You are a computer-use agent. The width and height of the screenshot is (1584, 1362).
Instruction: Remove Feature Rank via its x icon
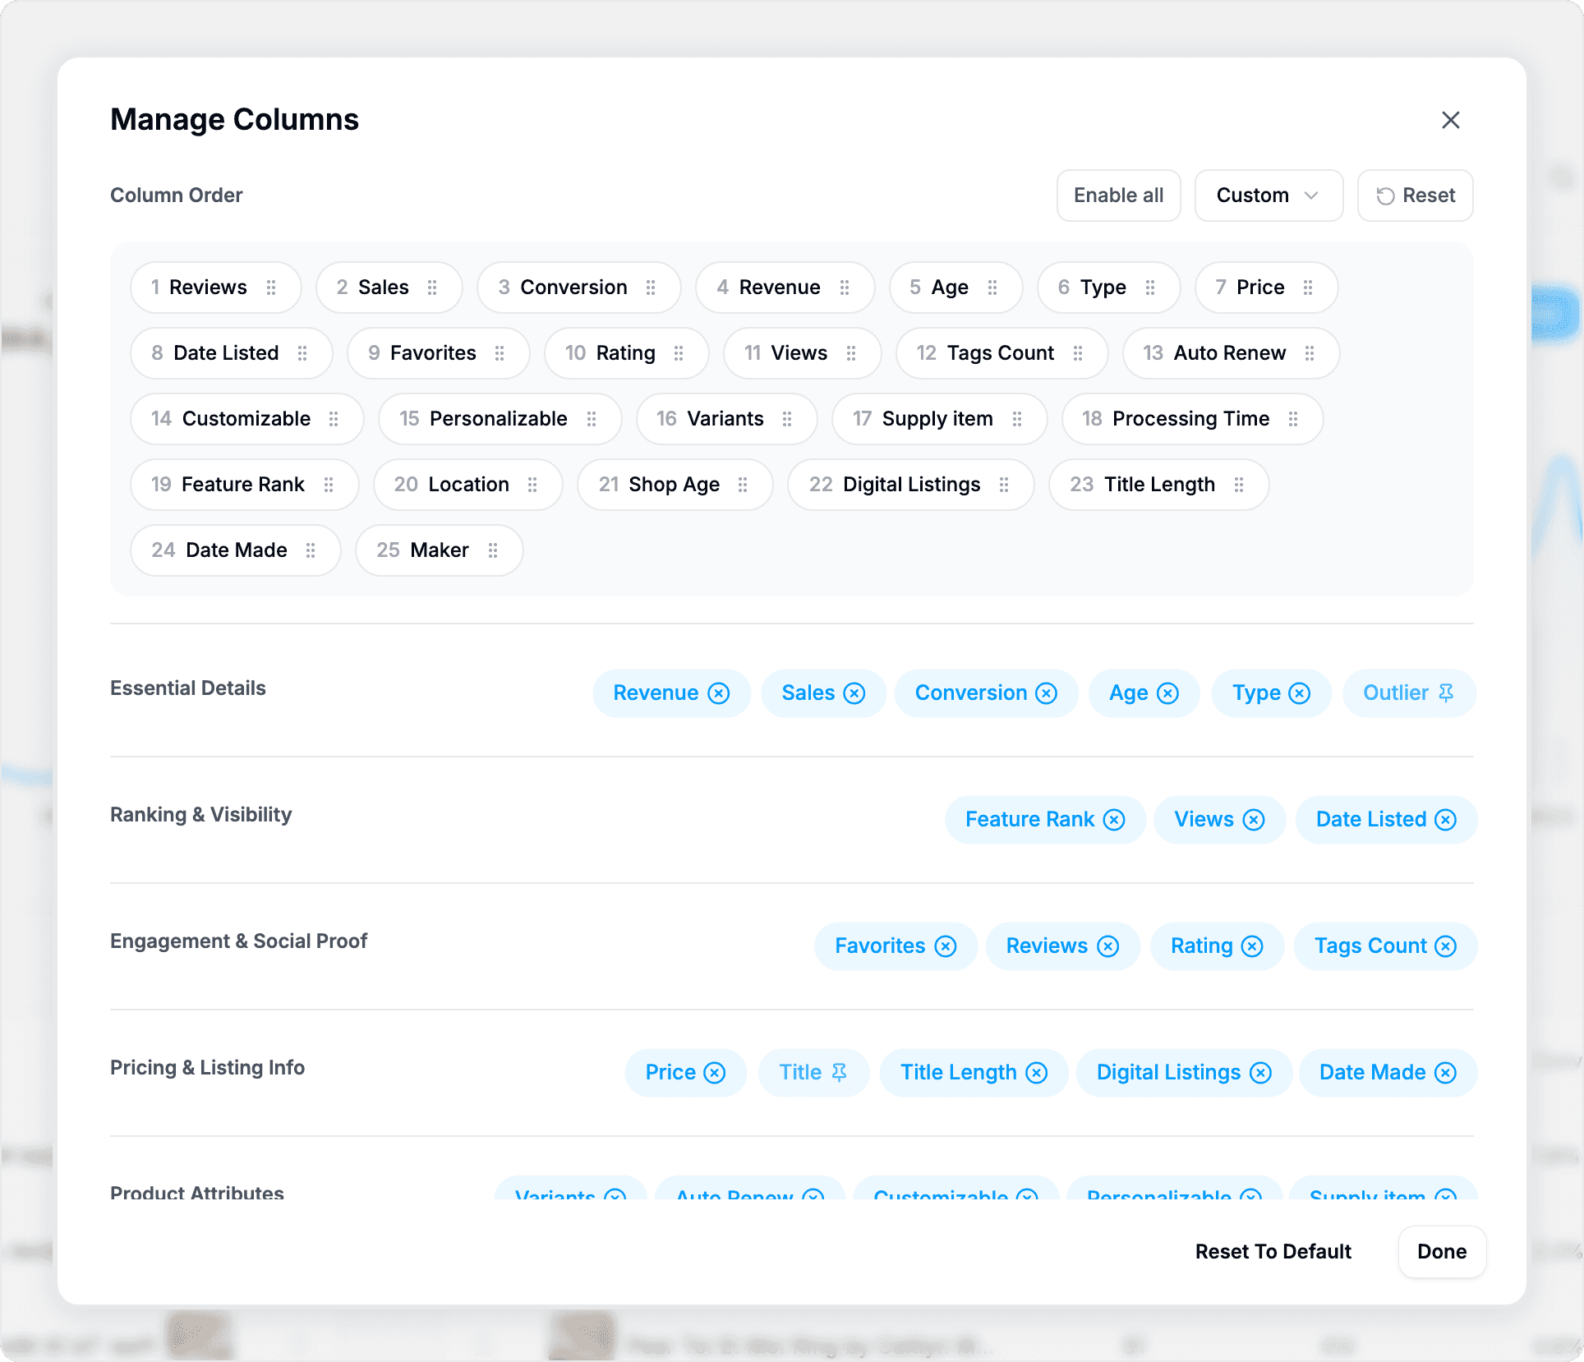(1114, 820)
